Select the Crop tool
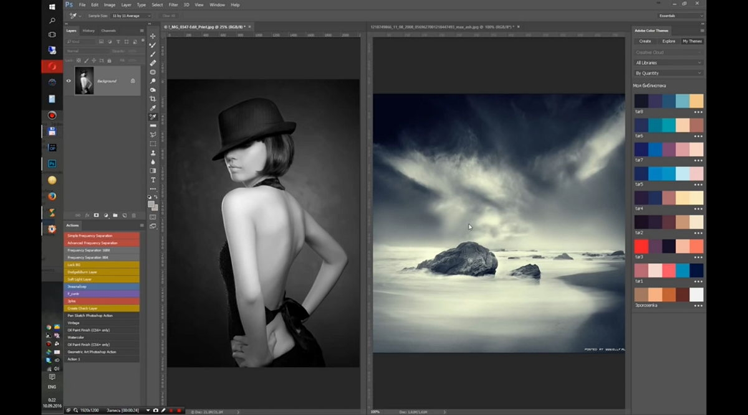 point(153,99)
